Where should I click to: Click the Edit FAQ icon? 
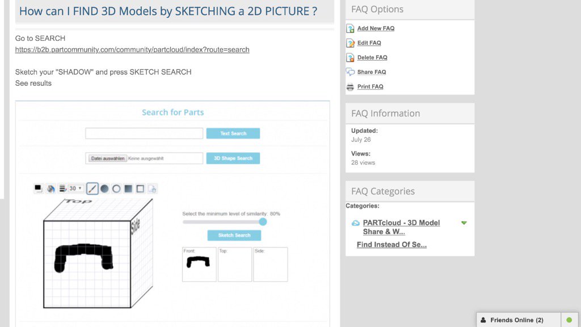pyautogui.click(x=350, y=43)
